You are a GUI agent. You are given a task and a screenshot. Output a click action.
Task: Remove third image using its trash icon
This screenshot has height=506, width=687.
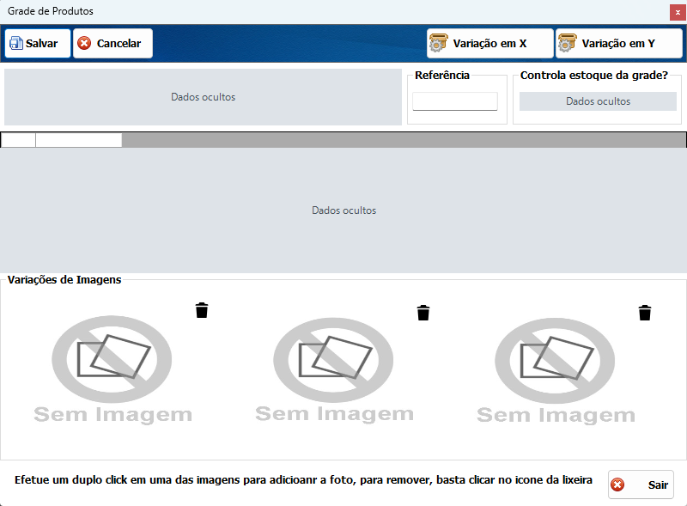click(645, 313)
